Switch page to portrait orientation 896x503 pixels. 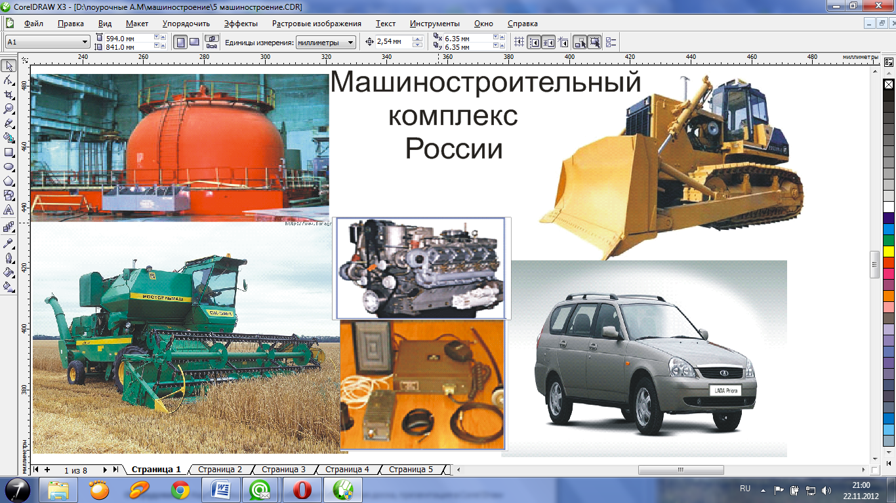pyautogui.click(x=180, y=42)
